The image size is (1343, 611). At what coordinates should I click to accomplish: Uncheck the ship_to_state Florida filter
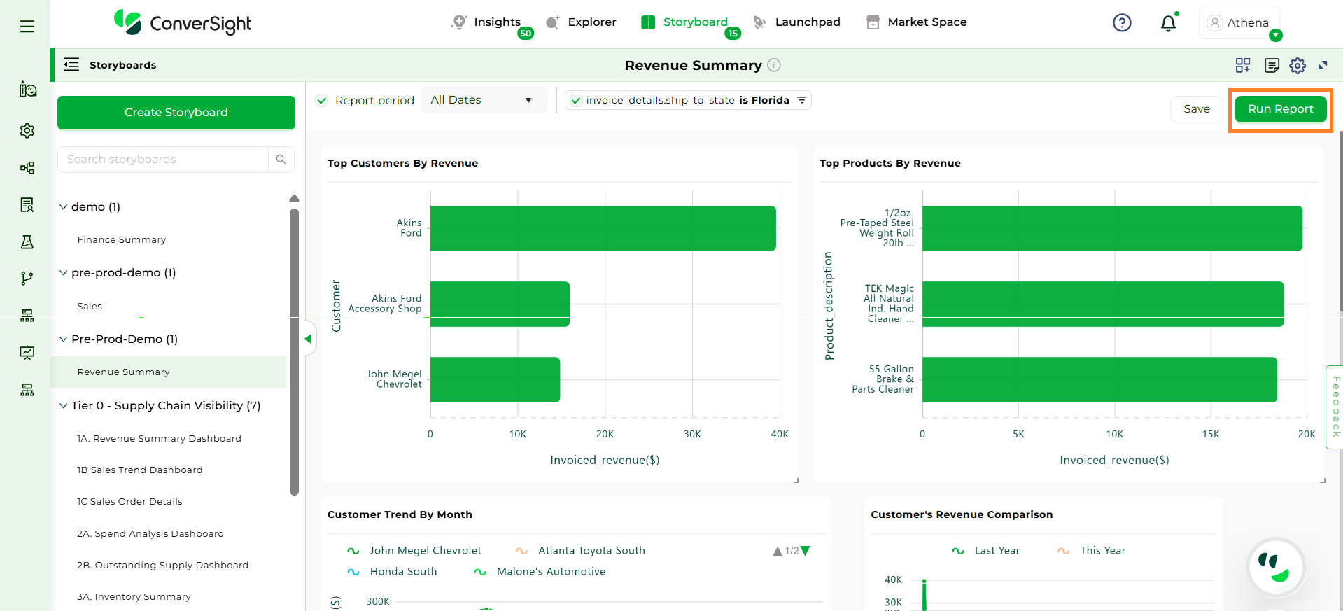coord(576,101)
